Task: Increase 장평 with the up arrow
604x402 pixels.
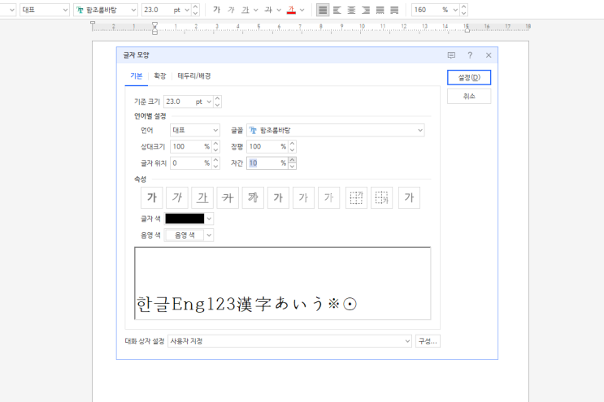Action: [293, 144]
